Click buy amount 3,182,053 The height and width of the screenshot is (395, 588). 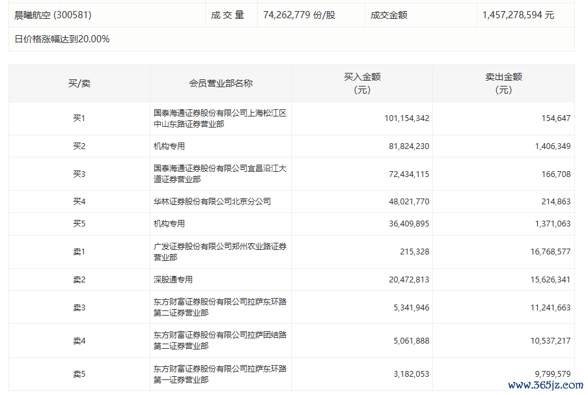tap(412, 374)
